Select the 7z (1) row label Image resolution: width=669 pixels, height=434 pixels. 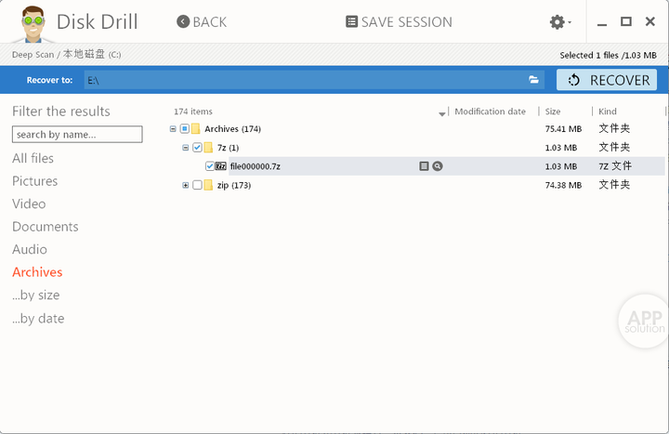[228, 148]
